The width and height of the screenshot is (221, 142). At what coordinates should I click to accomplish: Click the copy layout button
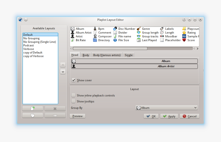33,115
